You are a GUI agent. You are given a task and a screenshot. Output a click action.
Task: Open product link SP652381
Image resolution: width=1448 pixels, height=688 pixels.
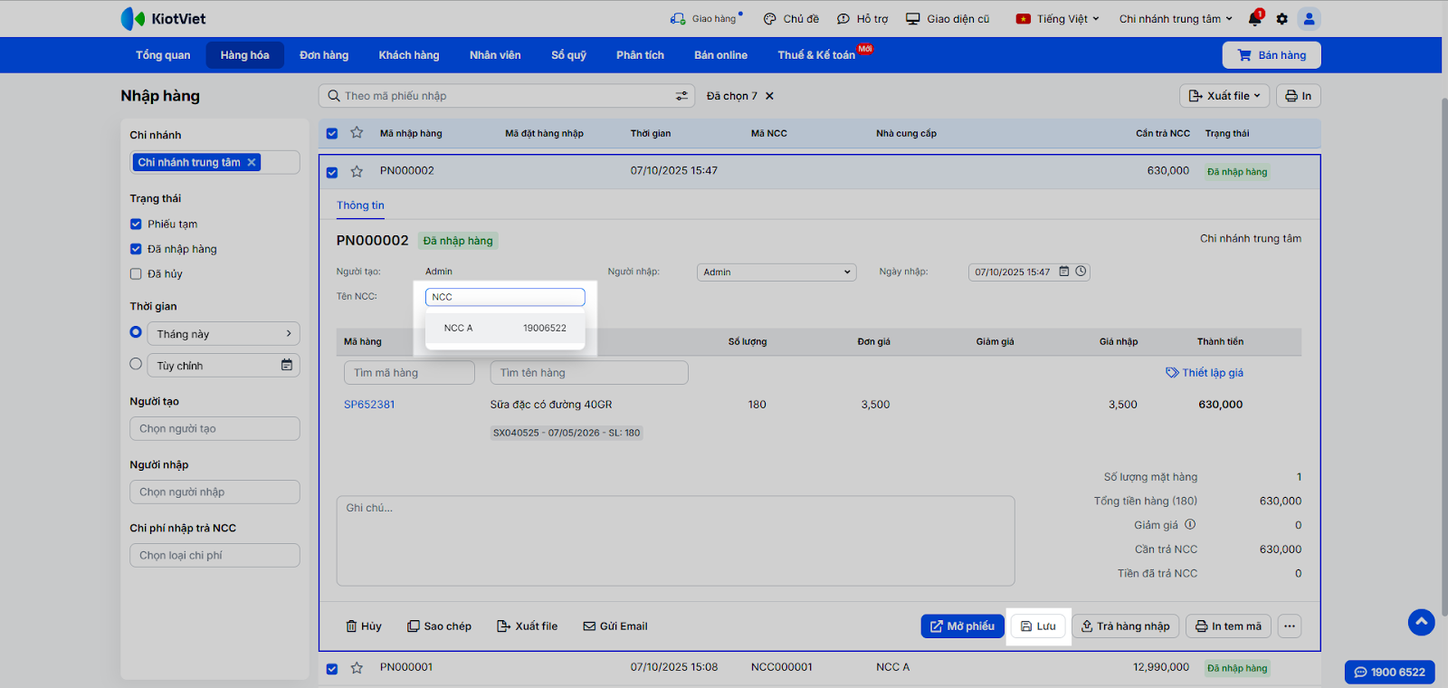coord(369,405)
